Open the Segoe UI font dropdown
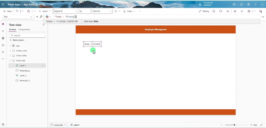The width and height of the screenshot is (266, 128). (65, 11)
